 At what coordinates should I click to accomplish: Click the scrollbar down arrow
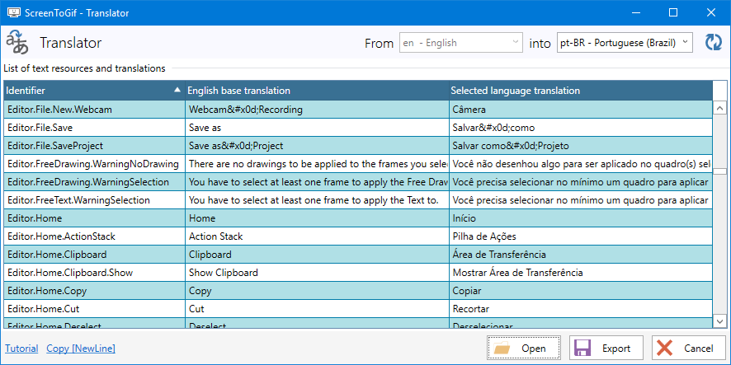(x=719, y=321)
